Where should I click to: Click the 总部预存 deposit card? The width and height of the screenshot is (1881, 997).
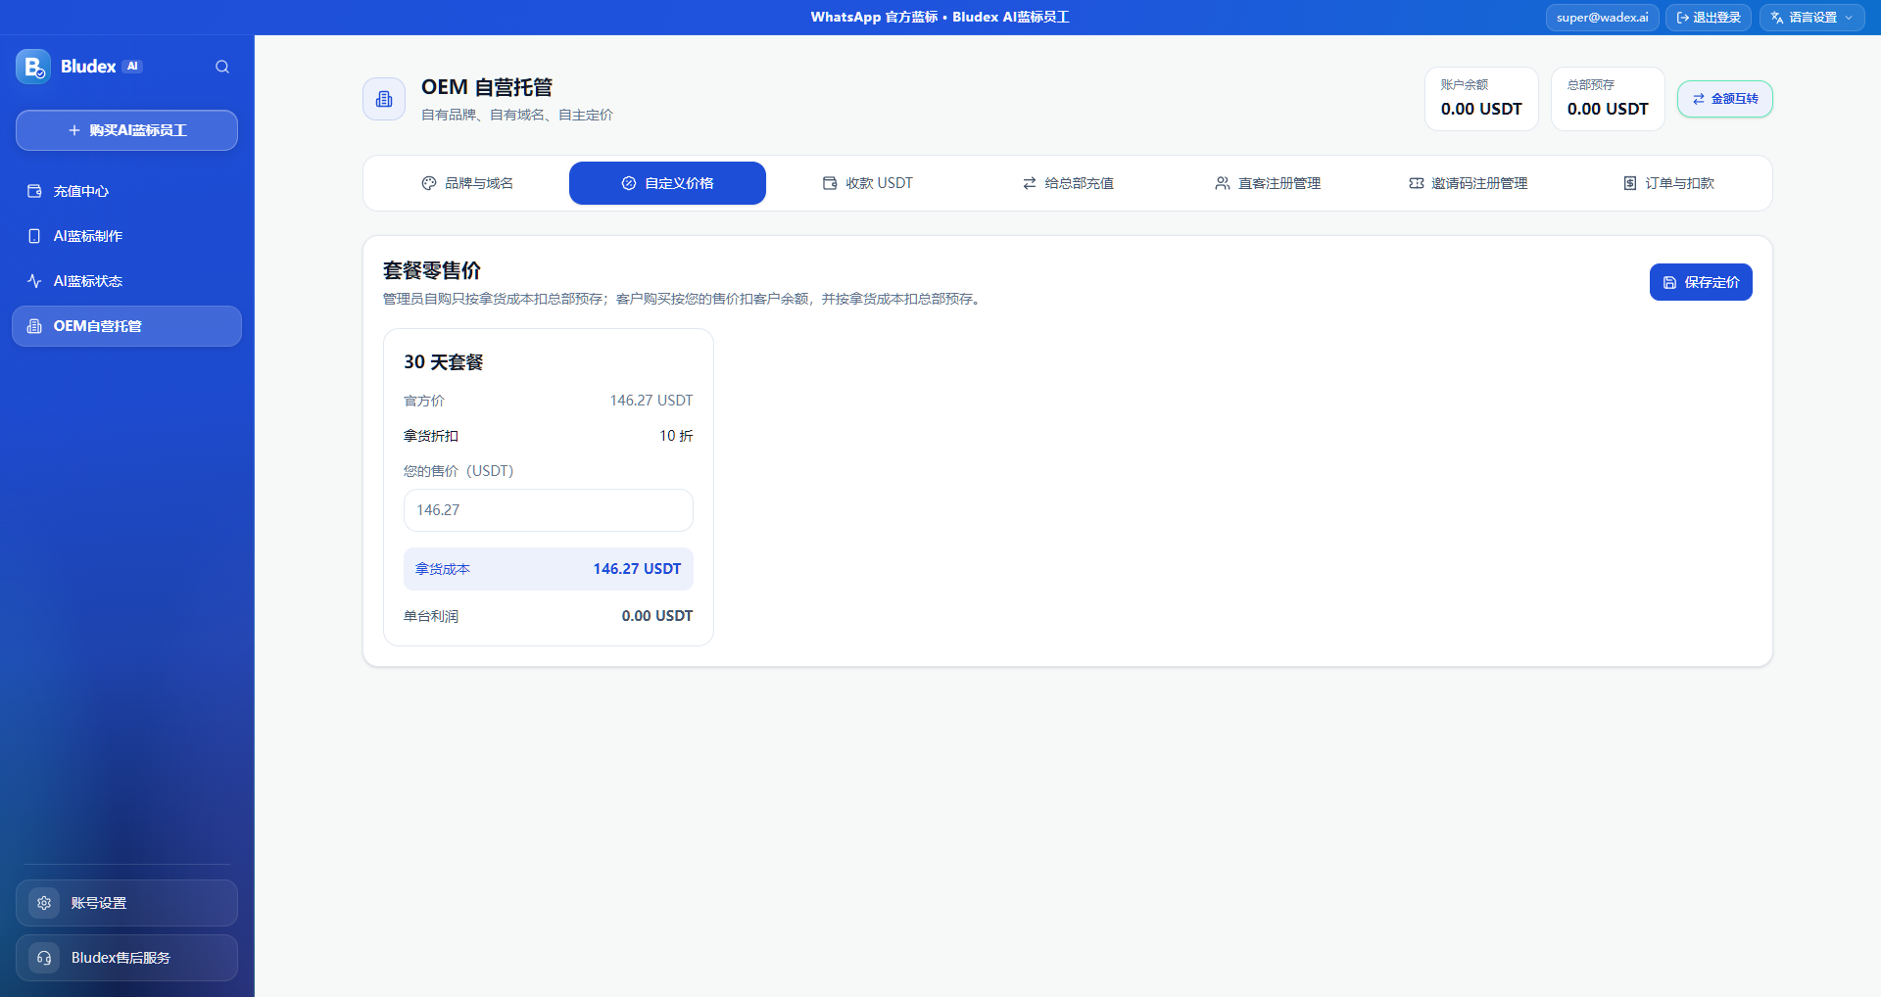(1608, 99)
